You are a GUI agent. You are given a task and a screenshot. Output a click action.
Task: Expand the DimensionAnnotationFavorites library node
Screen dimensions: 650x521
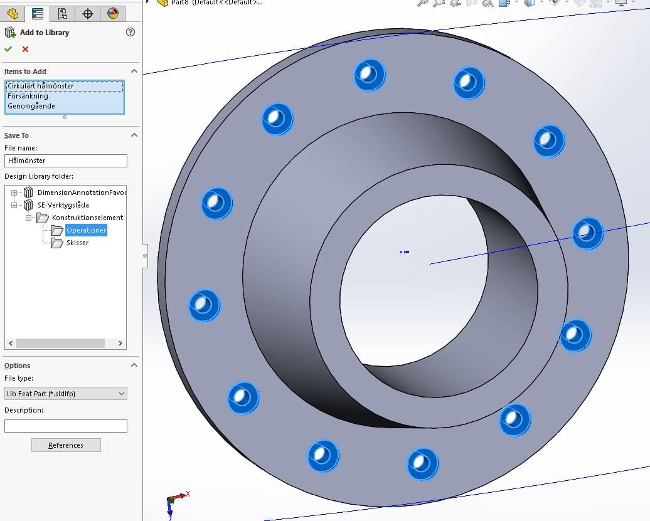[14, 192]
